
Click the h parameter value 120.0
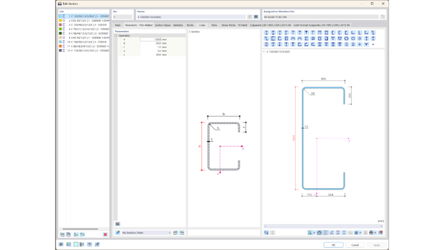tap(151, 39)
